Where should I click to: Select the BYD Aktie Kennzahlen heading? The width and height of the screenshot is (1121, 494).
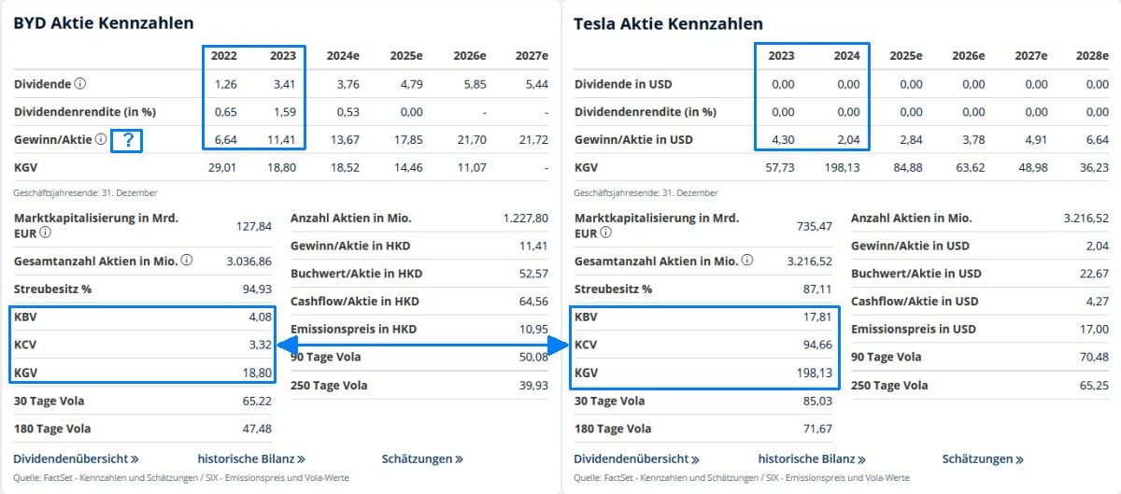(x=104, y=23)
